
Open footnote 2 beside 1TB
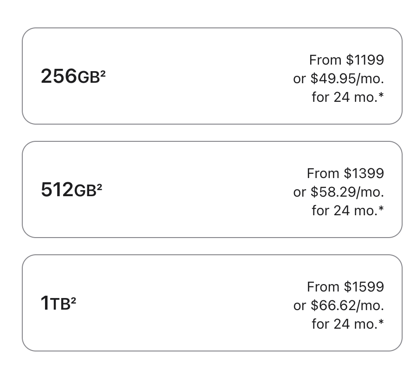(74, 300)
